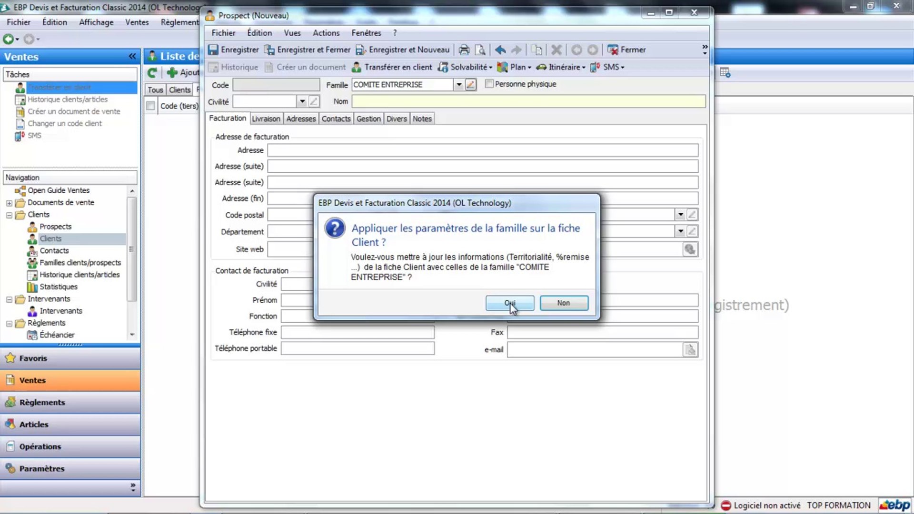Click Oui in the dialog

coord(509,303)
